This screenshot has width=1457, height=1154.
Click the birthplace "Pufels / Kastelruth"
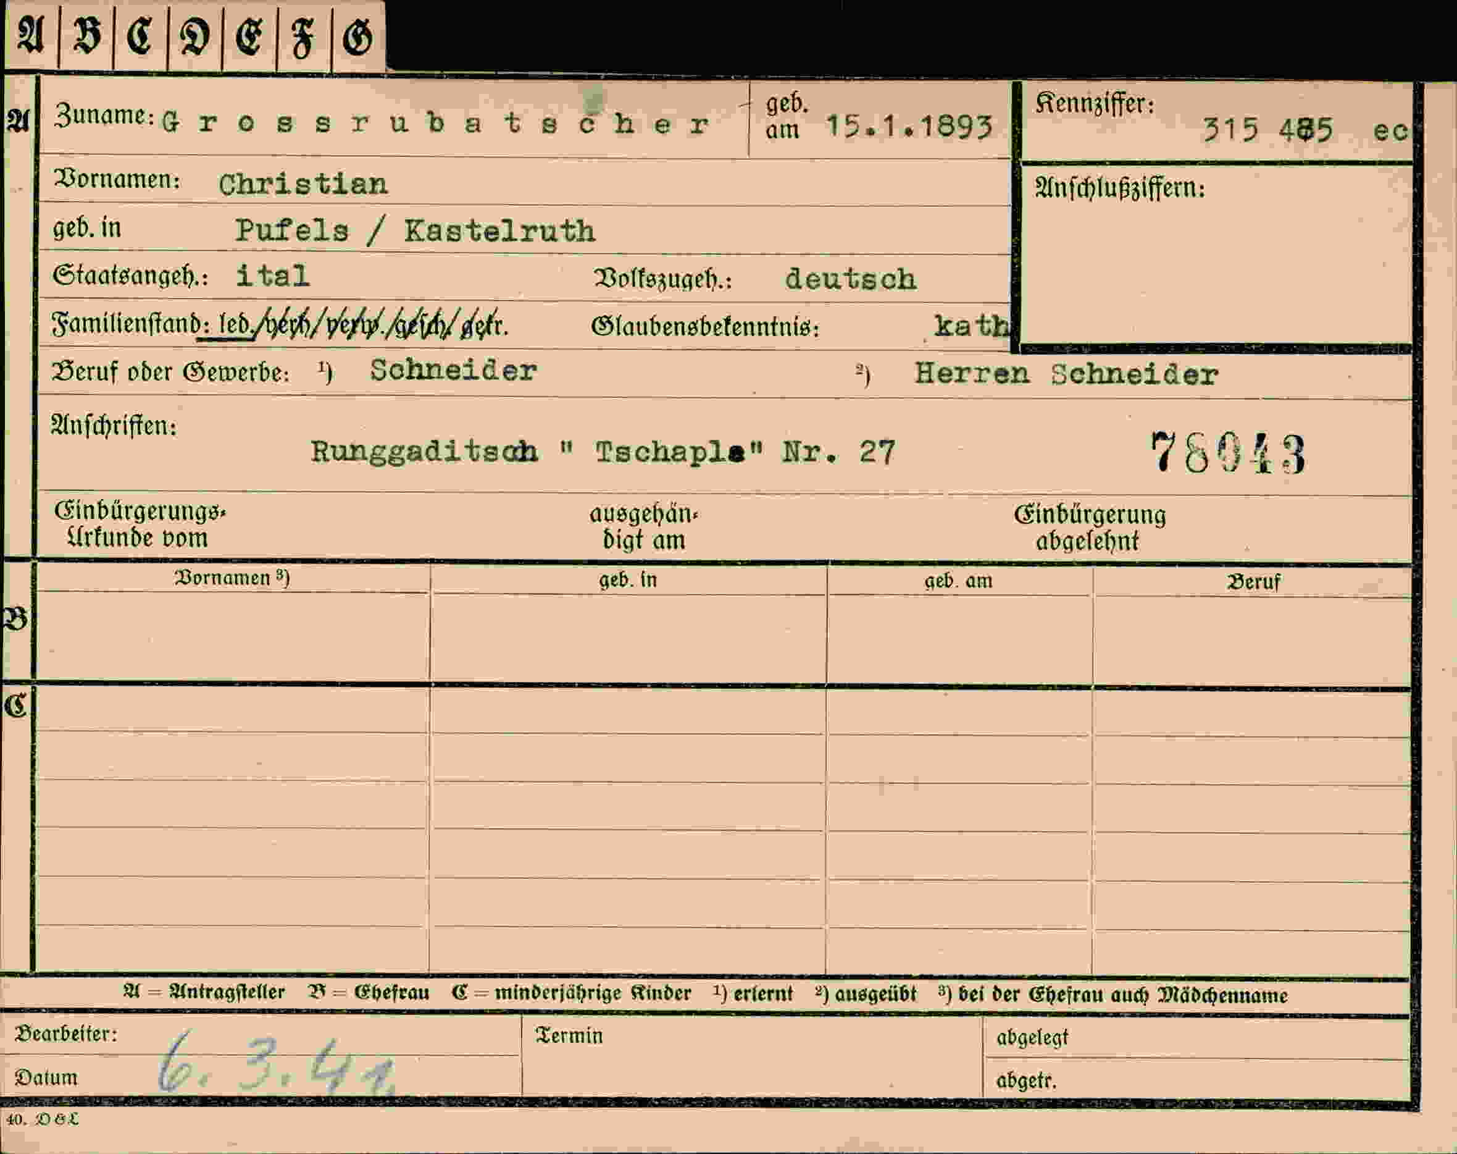coord(415,231)
